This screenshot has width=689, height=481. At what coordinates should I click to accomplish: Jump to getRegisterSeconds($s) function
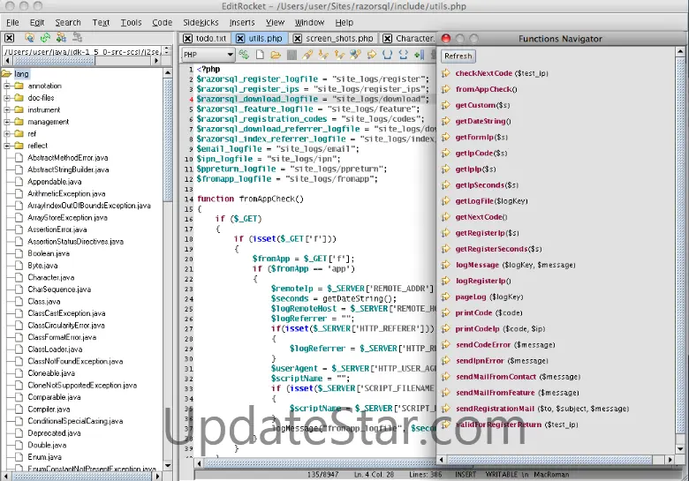[x=498, y=249]
